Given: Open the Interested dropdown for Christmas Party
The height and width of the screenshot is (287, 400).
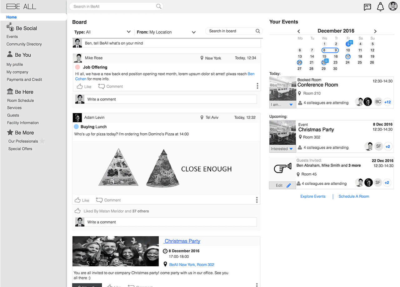Looking at the screenshot, I should (x=282, y=149).
